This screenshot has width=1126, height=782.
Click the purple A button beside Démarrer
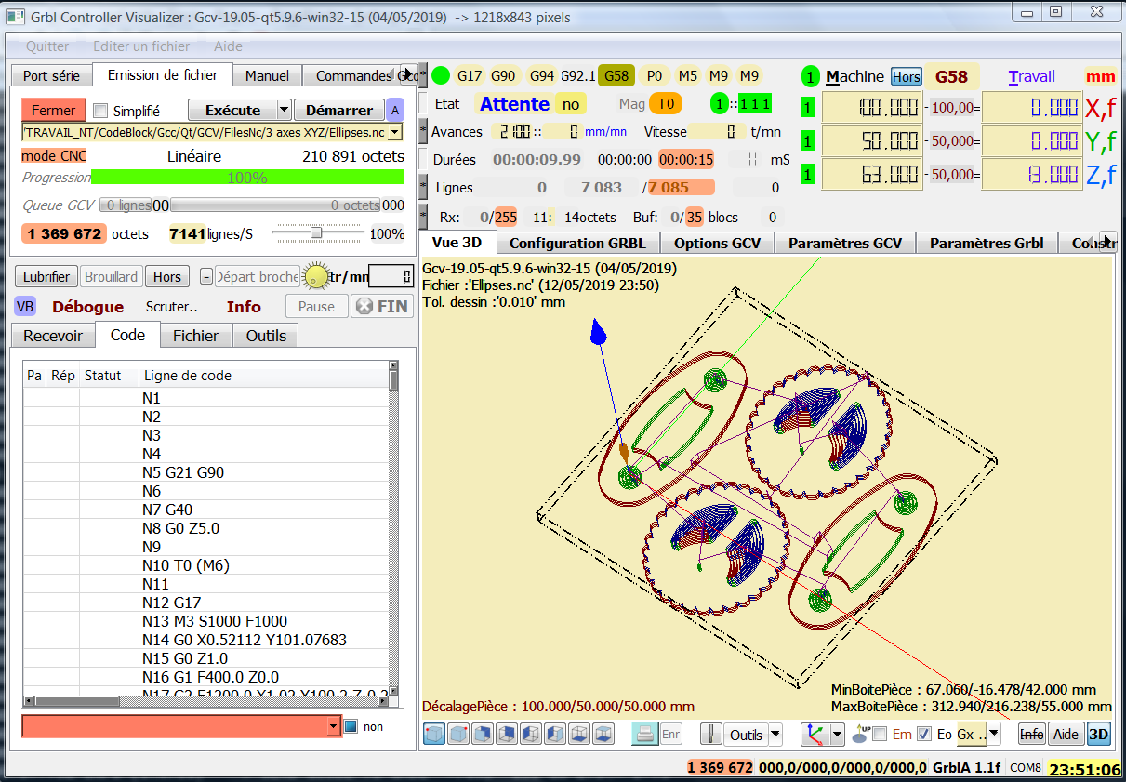point(396,110)
